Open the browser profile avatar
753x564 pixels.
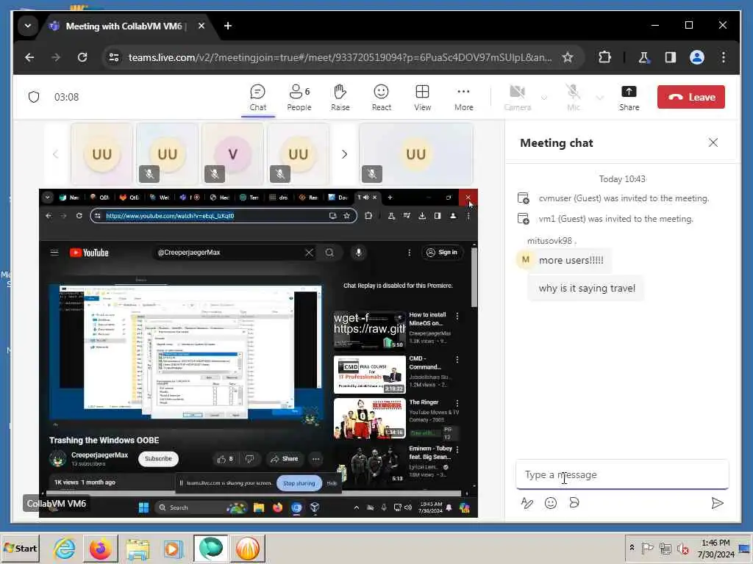[x=697, y=57]
